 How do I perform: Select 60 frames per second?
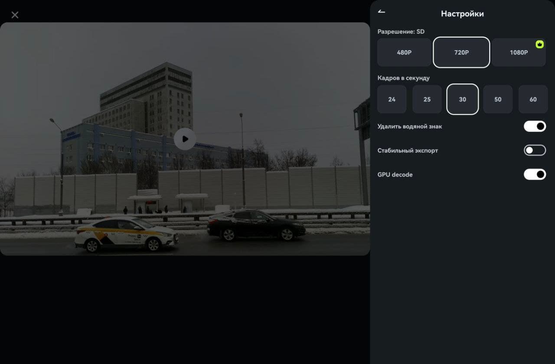pyautogui.click(x=533, y=99)
